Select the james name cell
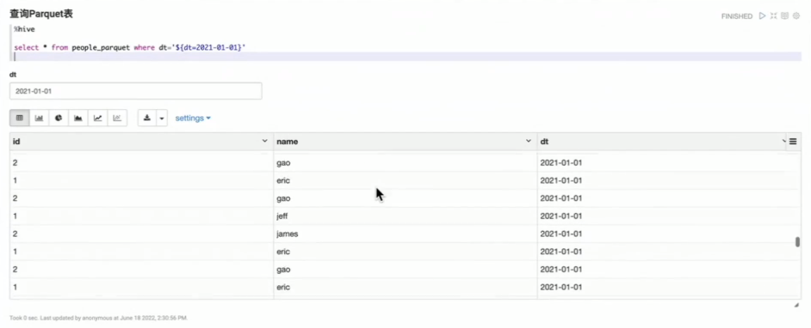The image size is (811, 328). pyautogui.click(x=405, y=234)
